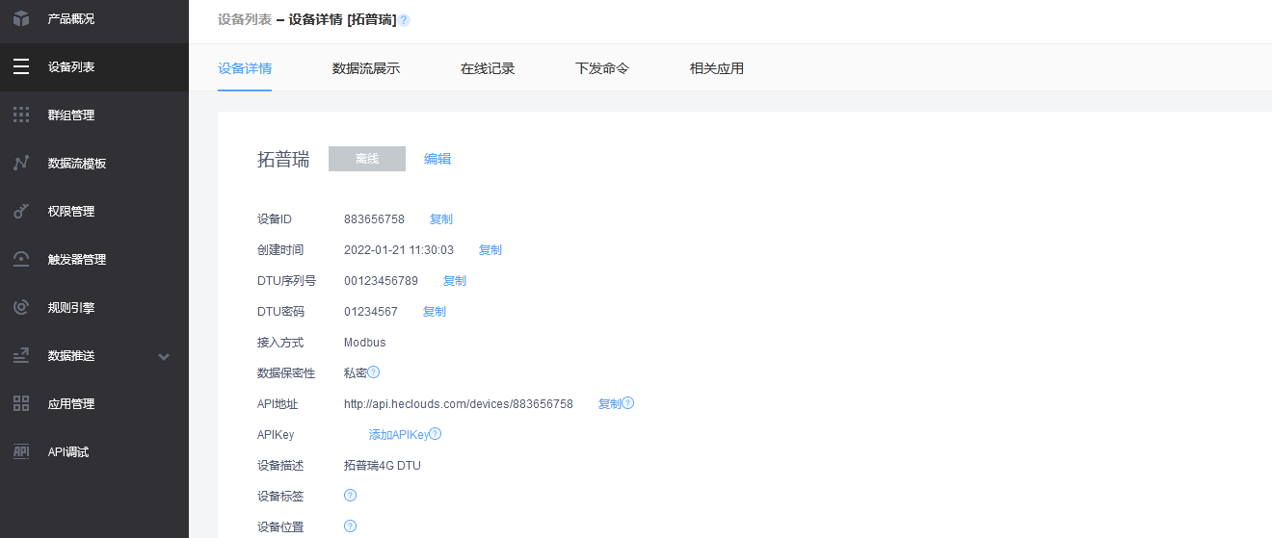Click help icon beside 数据保密性 私密
The width and height of the screenshot is (1272, 538).
(374, 372)
